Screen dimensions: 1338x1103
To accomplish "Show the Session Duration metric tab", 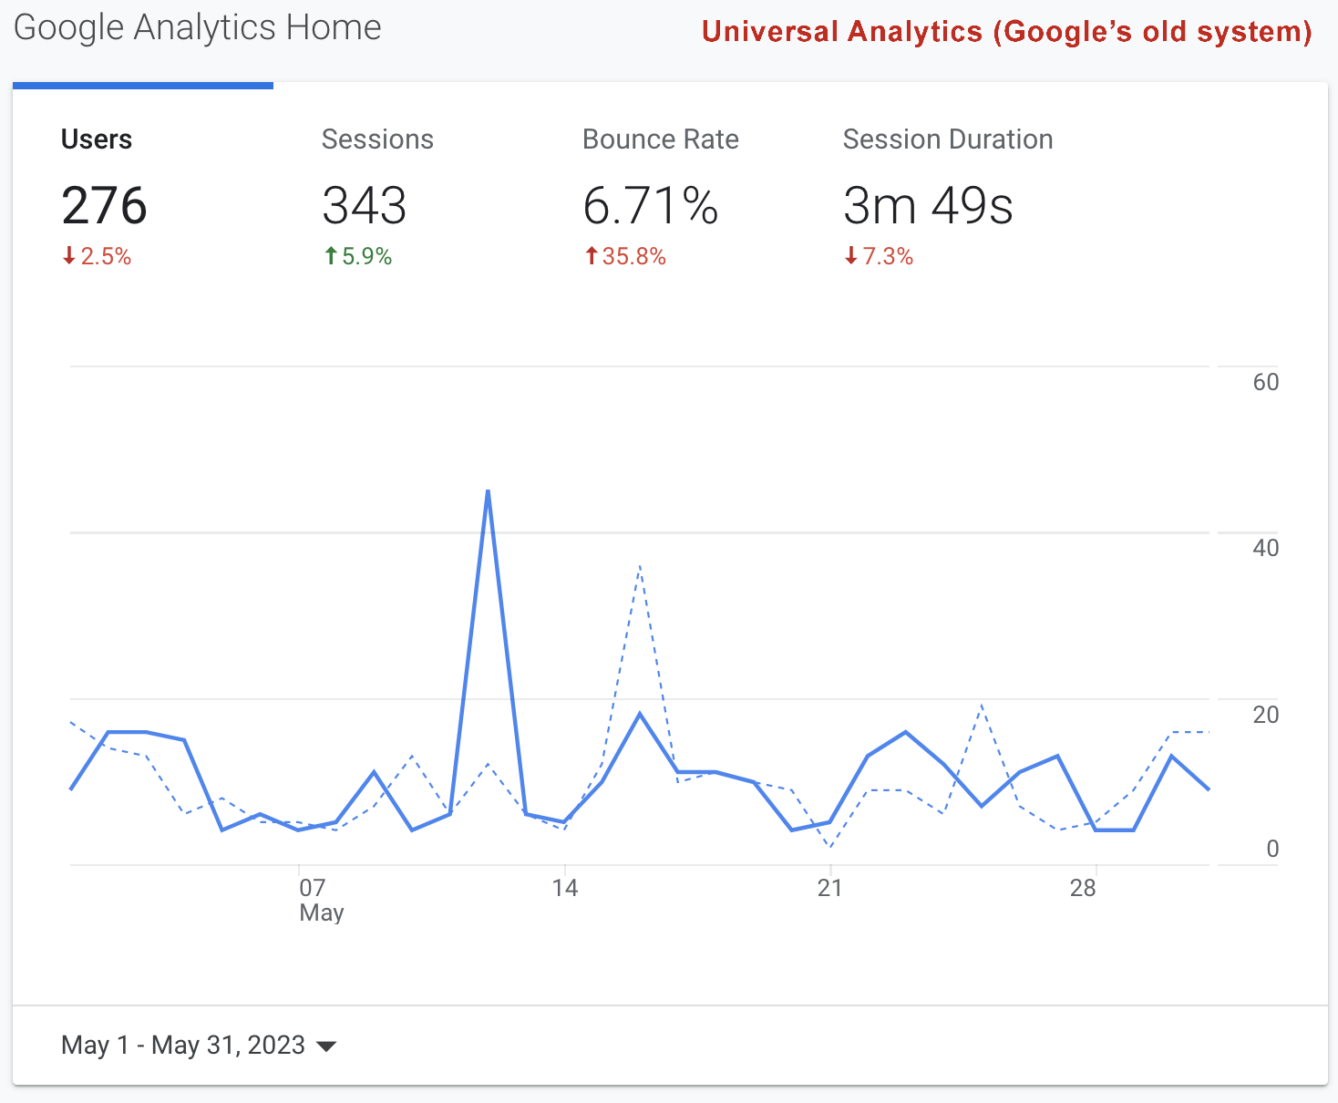I will pos(948,199).
